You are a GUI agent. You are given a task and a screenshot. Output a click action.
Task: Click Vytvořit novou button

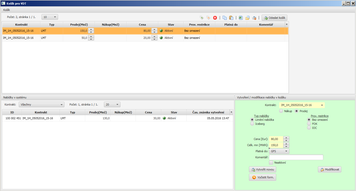[x=262, y=170]
